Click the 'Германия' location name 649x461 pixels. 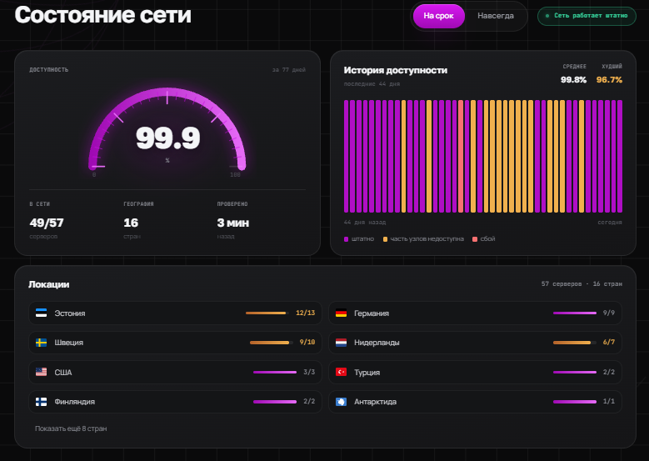pos(372,313)
